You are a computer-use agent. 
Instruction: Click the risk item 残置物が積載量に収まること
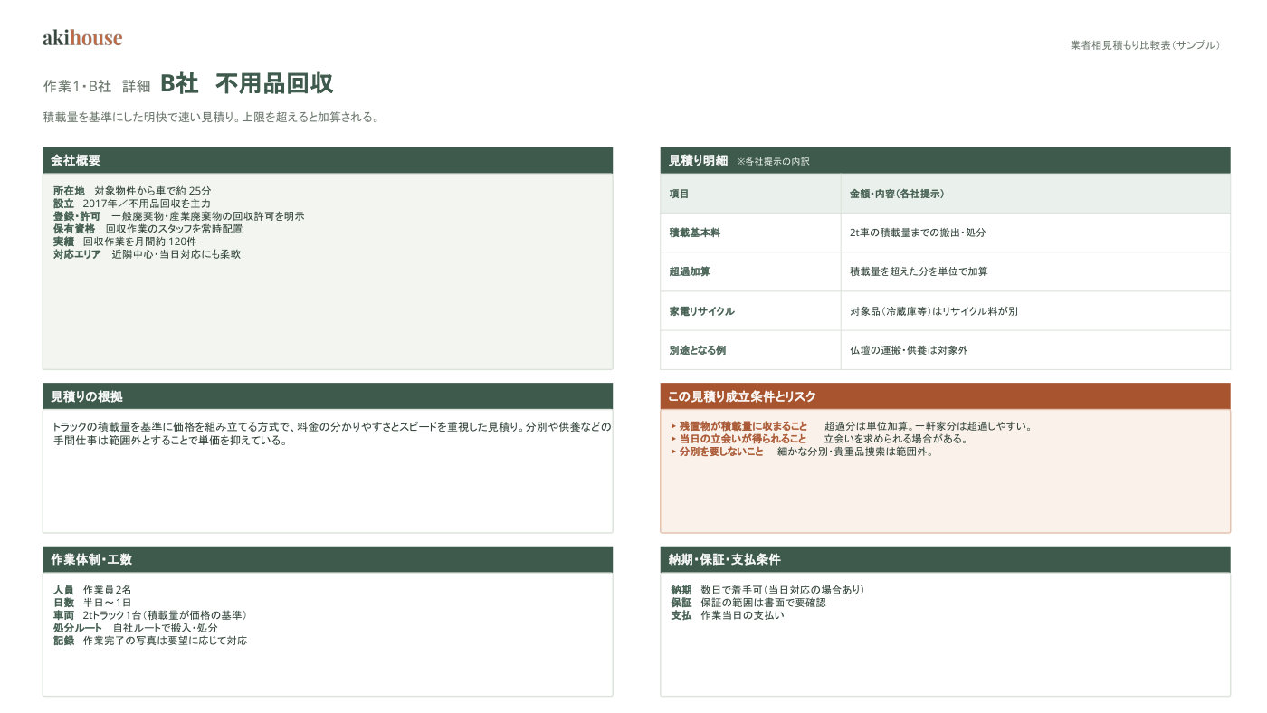point(852,426)
